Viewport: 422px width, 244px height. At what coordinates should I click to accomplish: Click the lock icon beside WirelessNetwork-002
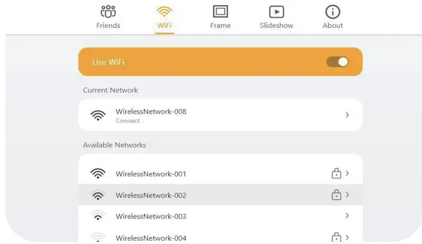pos(336,195)
